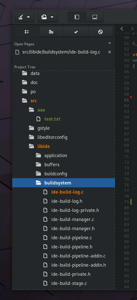Screen dimensions: 137x300
Task: Navigate forward with the right chevron
Action: [x=132, y=29]
